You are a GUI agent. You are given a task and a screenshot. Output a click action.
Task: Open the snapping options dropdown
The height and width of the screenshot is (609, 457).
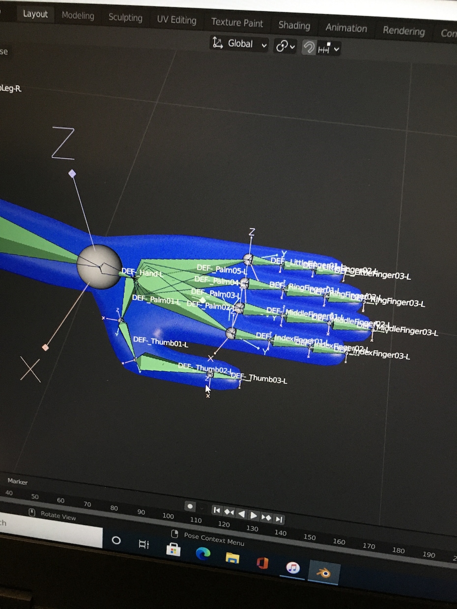329,48
